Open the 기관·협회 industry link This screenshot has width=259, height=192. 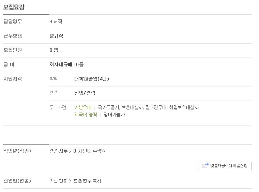pos(59,181)
